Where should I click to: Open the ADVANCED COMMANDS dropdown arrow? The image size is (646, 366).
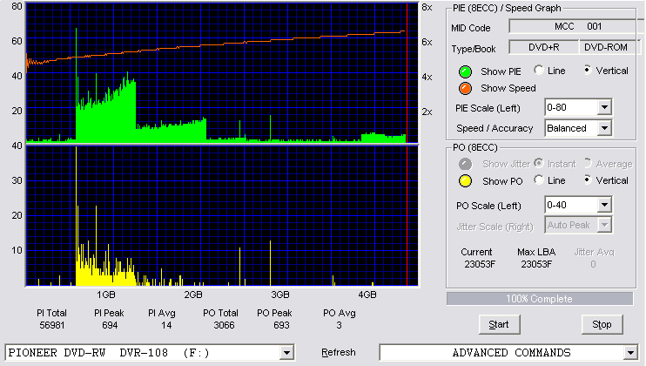click(x=630, y=353)
